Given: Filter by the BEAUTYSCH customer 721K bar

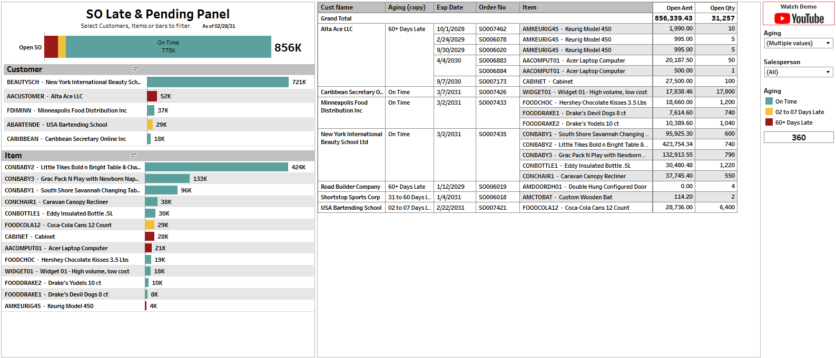Looking at the screenshot, I should tap(218, 82).
